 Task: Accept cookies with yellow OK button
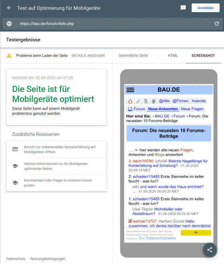pos(196,233)
